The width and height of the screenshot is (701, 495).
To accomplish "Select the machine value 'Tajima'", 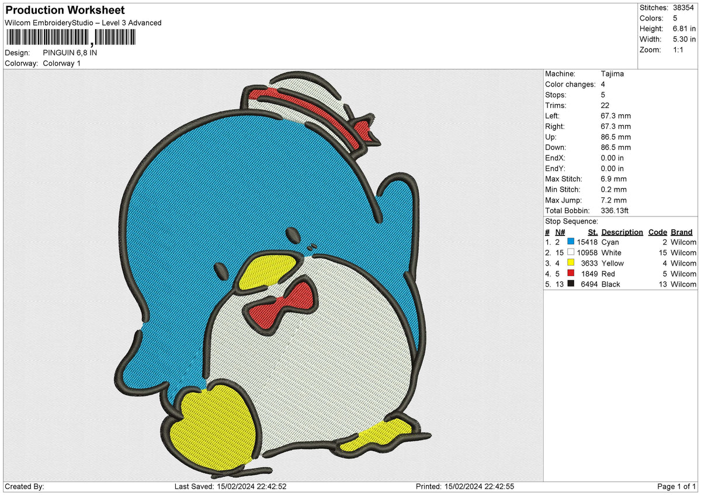I will click(612, 74).
